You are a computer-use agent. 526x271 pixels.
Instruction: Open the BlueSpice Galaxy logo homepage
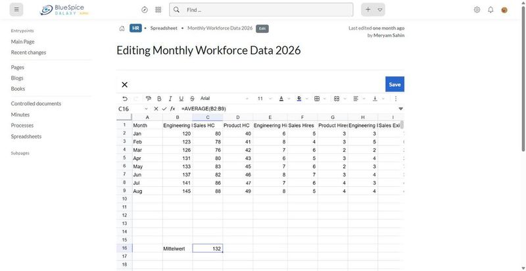click(x=64, y=10)
